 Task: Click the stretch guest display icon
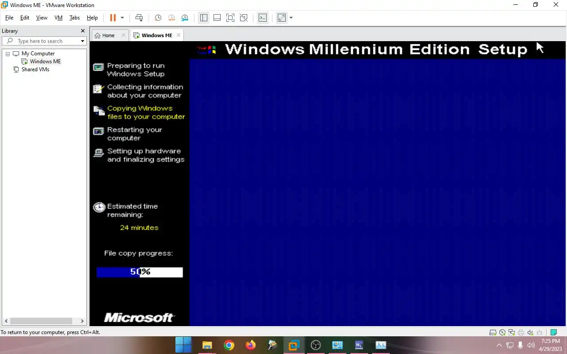282,18
